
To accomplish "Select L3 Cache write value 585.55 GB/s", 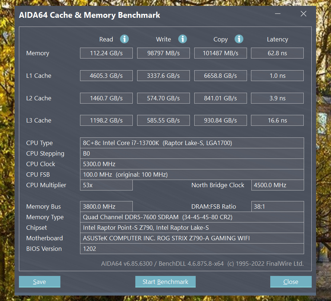I will pos(163,120).
